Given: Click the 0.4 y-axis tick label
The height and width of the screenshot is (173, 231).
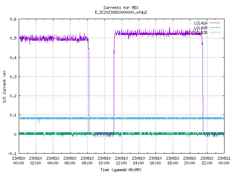Looking at the screenshot, I should point(13,58).
